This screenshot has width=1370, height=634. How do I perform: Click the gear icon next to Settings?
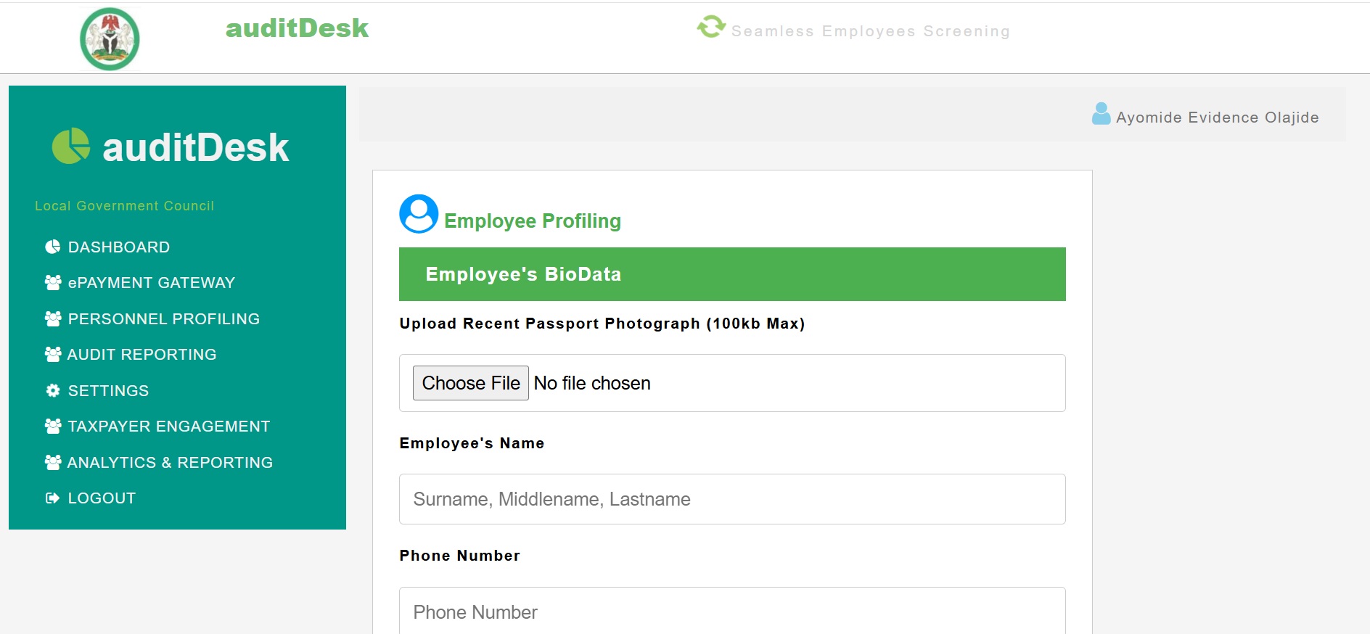[x=53, y=390]
